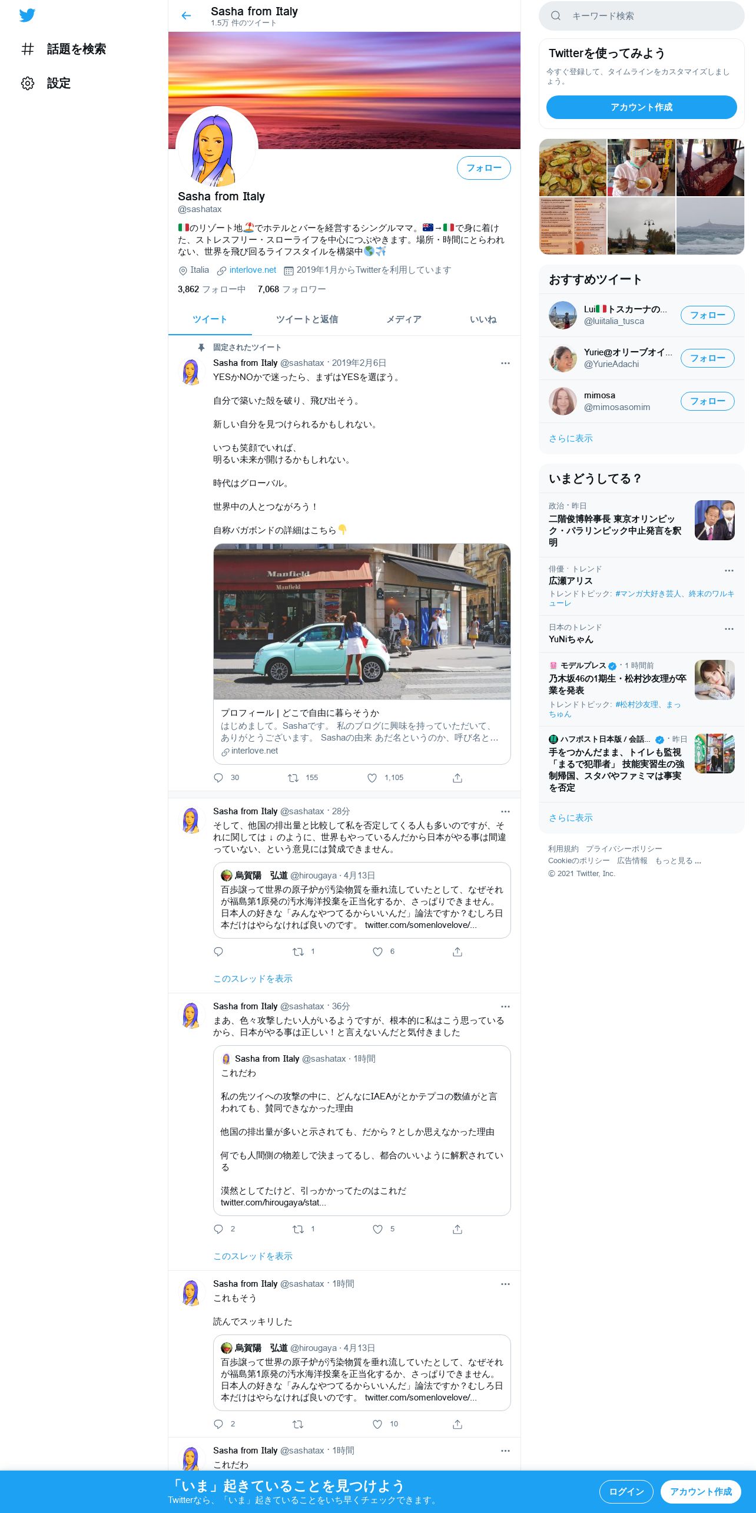Screen dimensions: 756x1513
Task: Like the 36分 tweet with 5 likes
Action: (377, 1229)
